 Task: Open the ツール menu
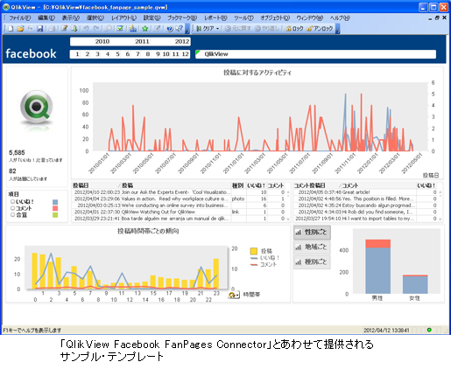click(243, 17)
